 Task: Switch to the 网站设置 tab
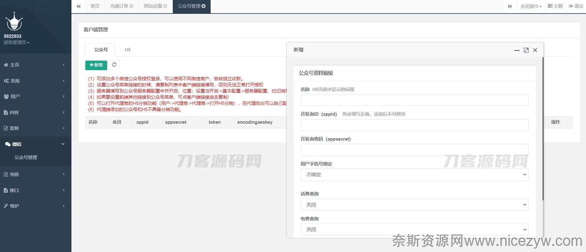153,6
